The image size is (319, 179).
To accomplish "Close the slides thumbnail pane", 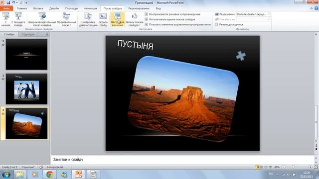I will (x=47, y=34).
